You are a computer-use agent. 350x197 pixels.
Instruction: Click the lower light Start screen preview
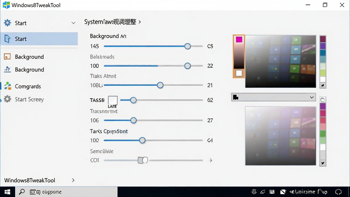click(281, 136)
